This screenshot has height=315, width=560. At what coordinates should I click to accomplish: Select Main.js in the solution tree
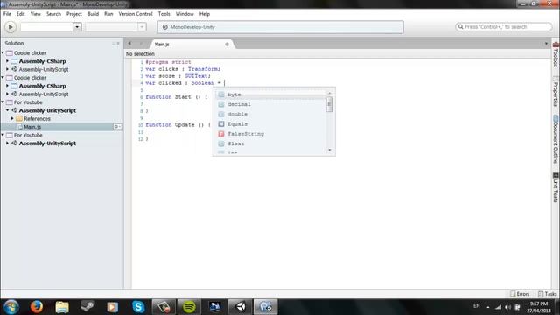[x=32, y=127]
